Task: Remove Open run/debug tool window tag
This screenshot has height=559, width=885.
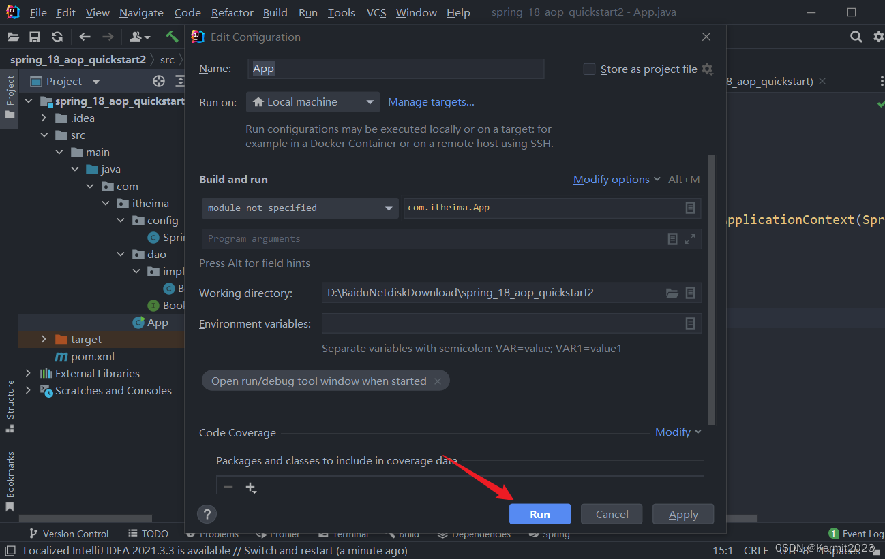Action: pyautogui.click(x=438, y=381)
